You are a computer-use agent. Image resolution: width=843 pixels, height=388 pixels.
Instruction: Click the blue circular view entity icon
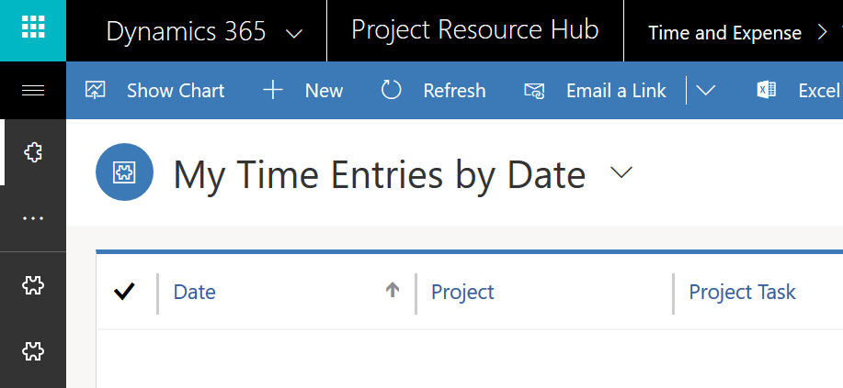pyautogui.click(x=124, y=172)
